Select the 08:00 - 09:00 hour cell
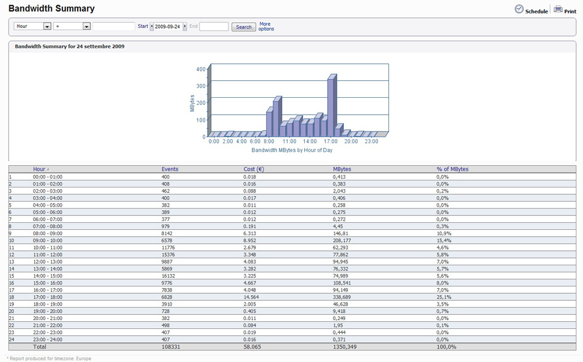583x362 pixels. click(48, 233)
